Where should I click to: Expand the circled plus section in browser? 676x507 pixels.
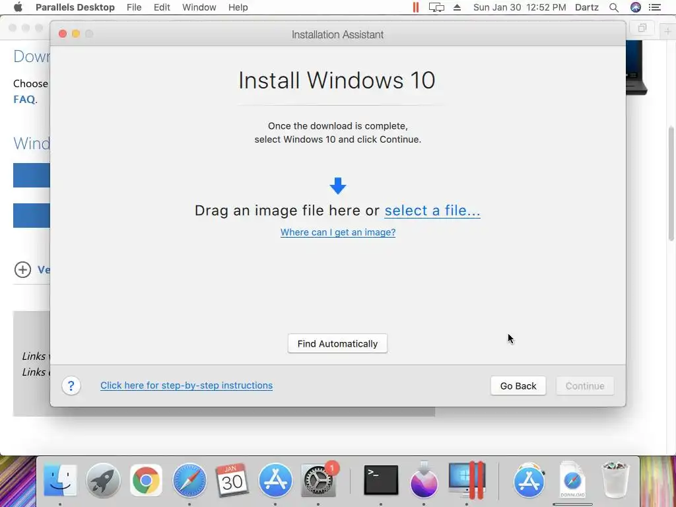tap(22, 270)
